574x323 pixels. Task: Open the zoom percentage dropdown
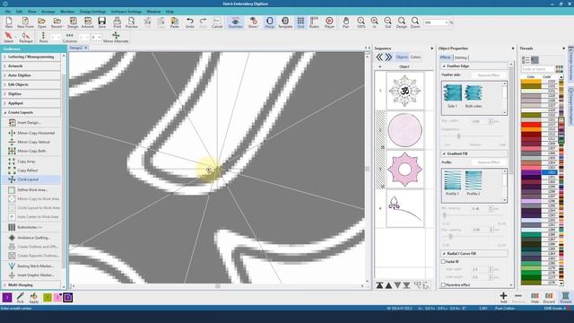[x=447, y=22]
